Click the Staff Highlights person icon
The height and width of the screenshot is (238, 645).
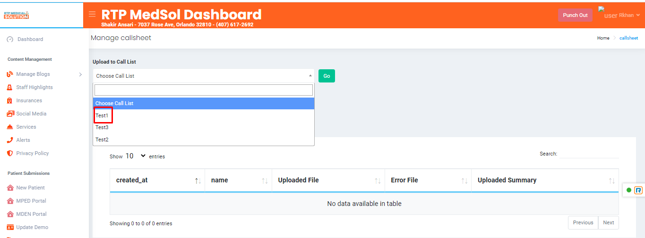pyautogui.click(x=10, y=87)
